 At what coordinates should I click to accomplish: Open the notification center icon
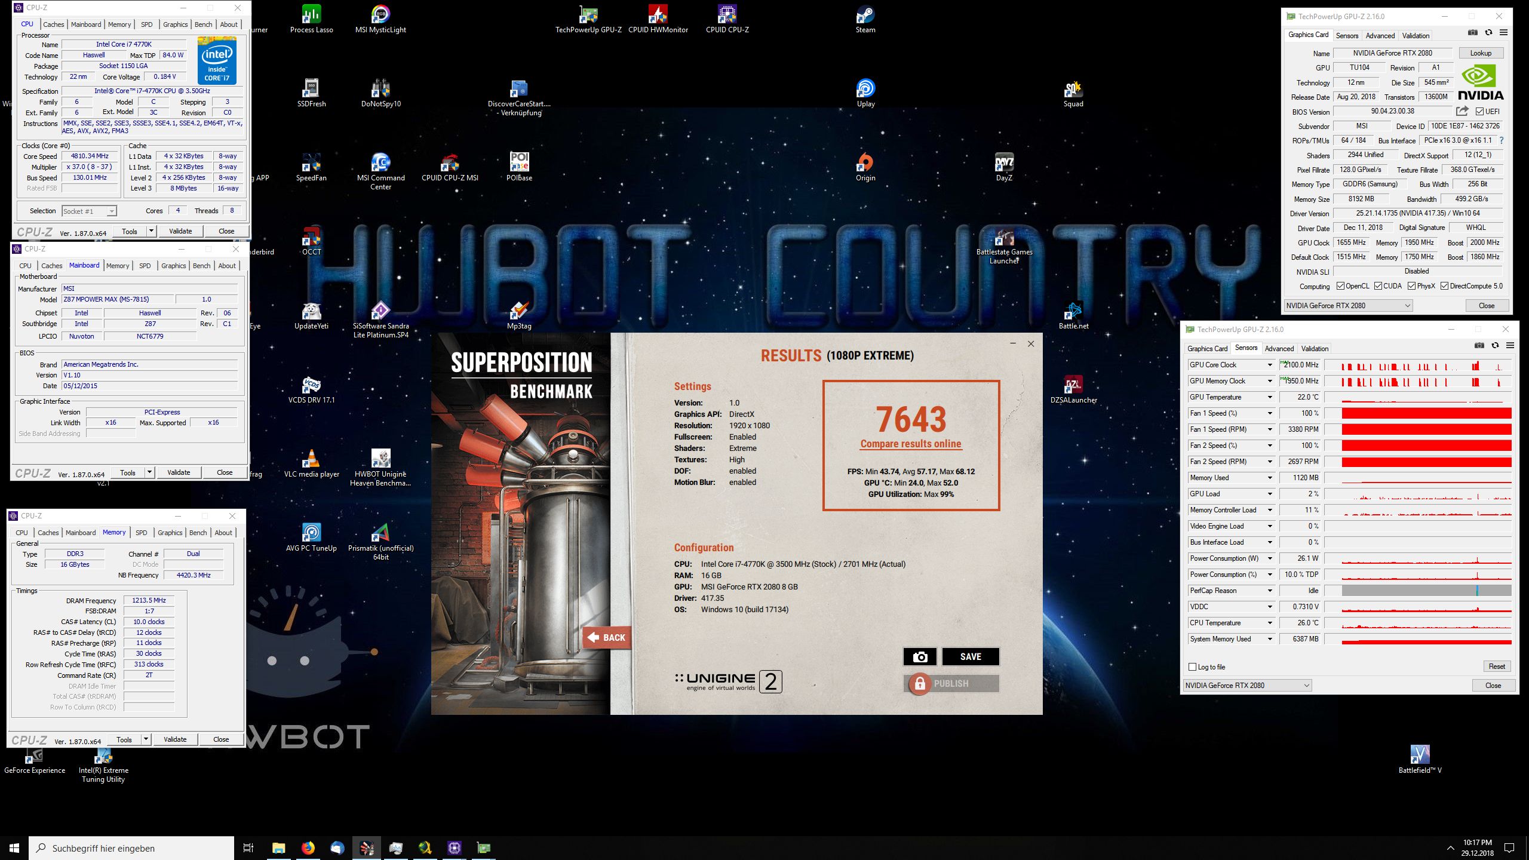[x=1509, y=847]
